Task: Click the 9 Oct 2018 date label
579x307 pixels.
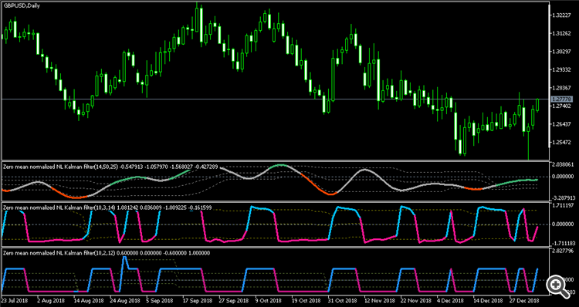Action: 269,301
